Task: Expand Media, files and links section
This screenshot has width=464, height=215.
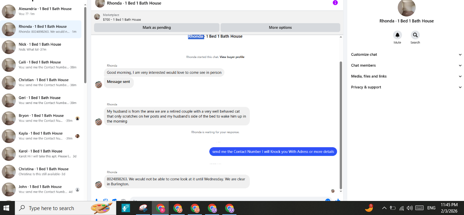Action: 406,76
